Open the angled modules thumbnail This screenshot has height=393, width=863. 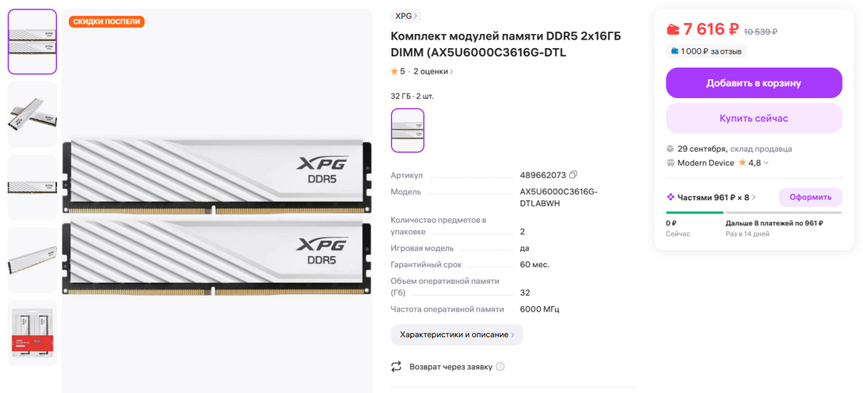pos(32,115)
